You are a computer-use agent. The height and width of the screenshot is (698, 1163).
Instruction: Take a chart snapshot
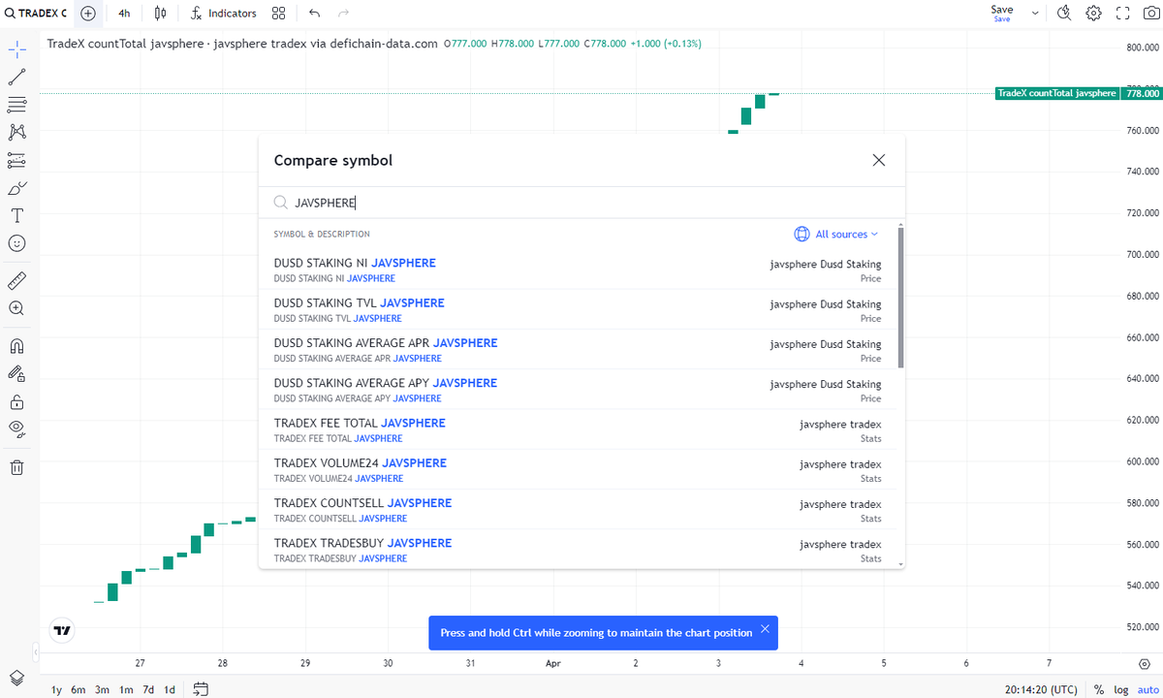[1151, 14]
